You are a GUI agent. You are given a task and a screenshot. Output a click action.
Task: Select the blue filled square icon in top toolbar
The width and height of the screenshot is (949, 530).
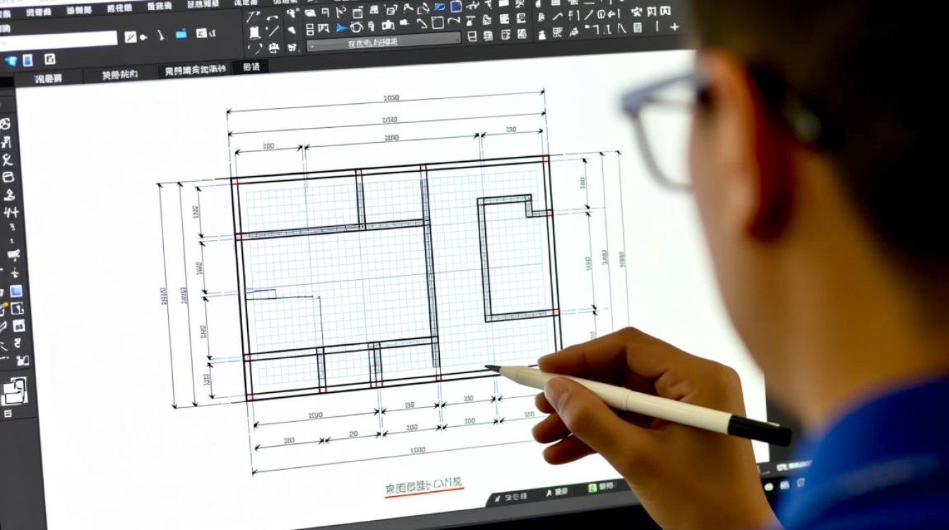[456, 6]
